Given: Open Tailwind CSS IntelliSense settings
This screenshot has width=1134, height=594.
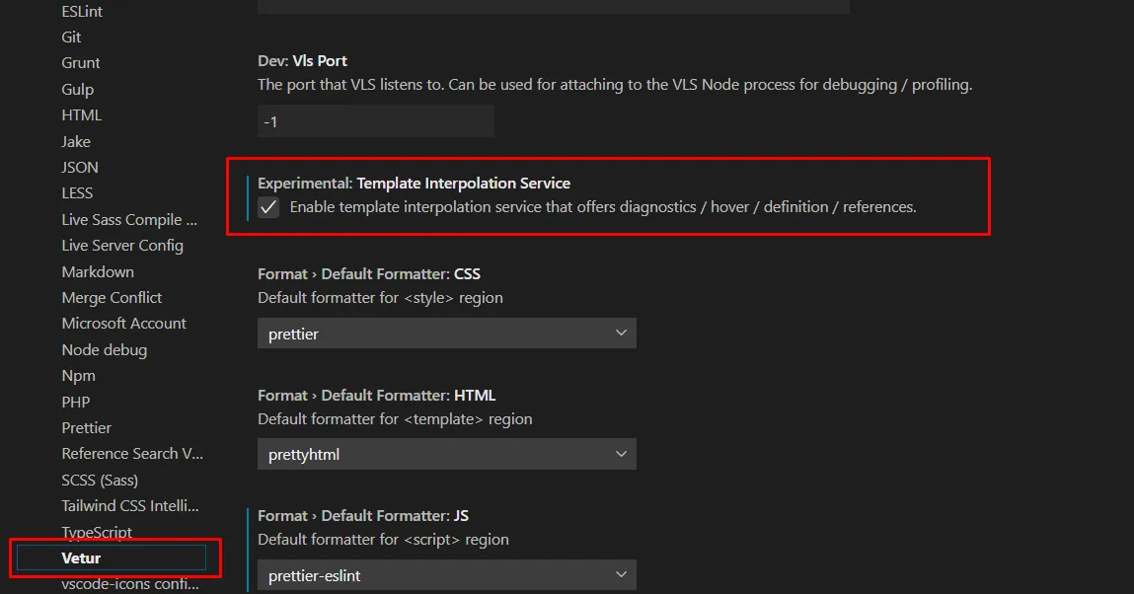Looking at the screenshot, I should 130,506.
